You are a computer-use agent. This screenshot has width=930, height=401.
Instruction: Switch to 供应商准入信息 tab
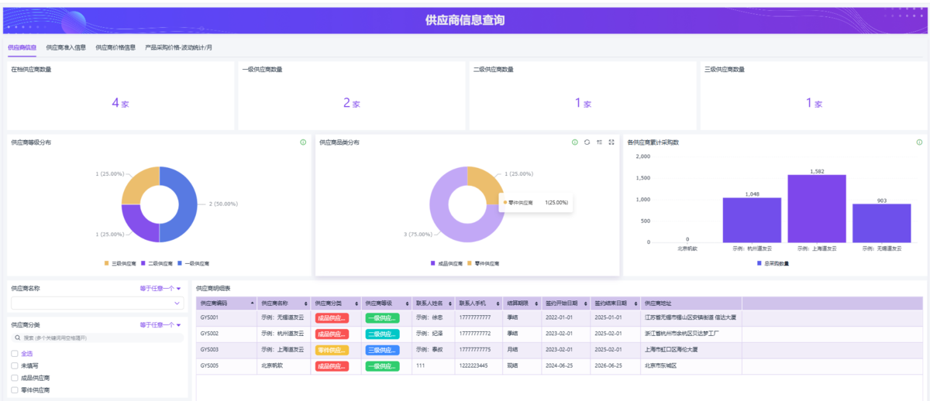[66, 47]
